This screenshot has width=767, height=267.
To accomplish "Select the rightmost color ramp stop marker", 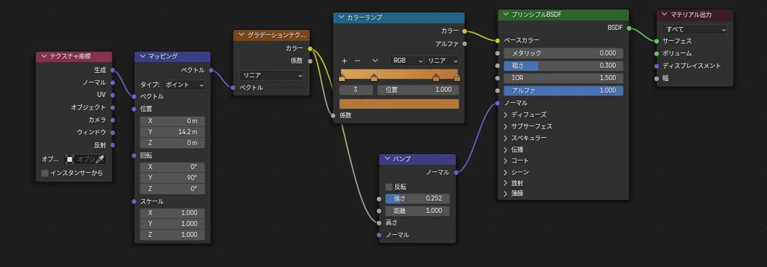I will 457,77.
